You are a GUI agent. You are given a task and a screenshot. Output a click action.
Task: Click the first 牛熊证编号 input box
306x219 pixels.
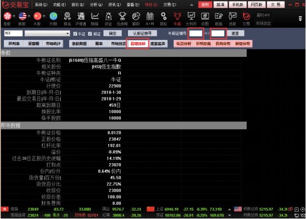point(196,34)
